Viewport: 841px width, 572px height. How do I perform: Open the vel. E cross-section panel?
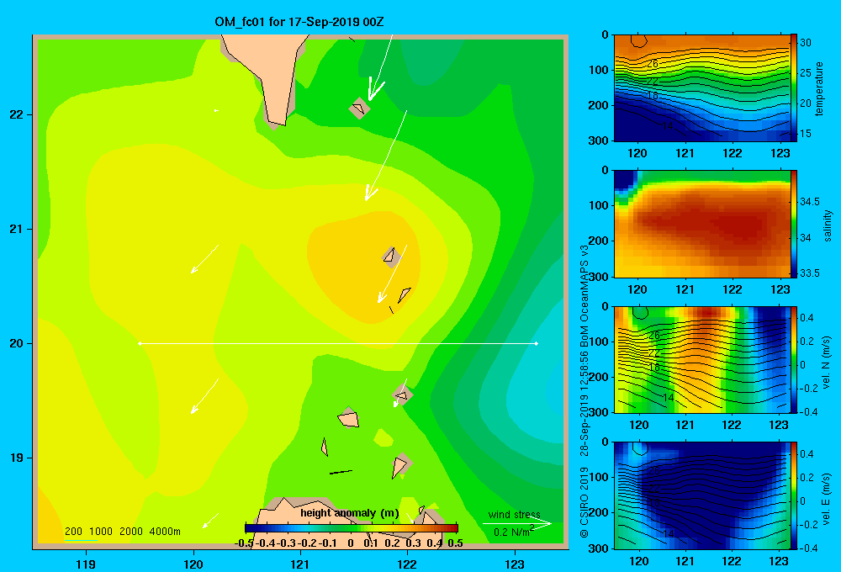tap(701, 495)
